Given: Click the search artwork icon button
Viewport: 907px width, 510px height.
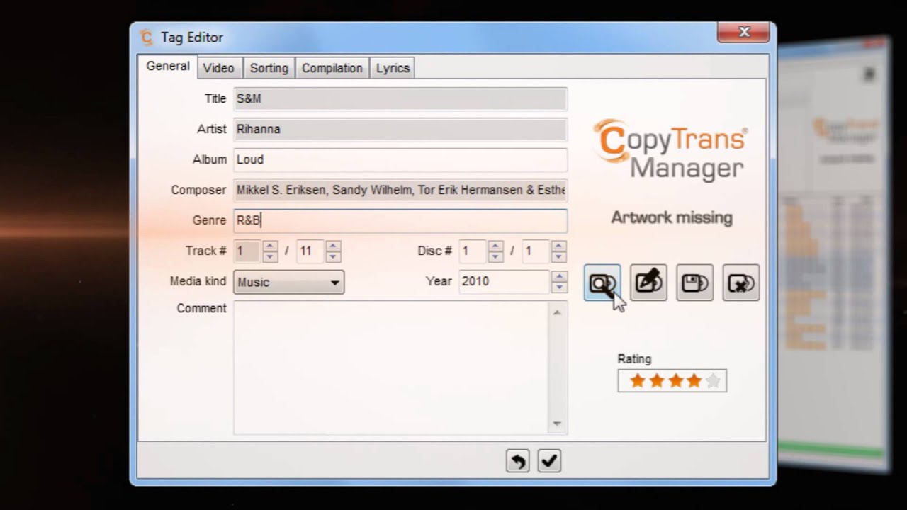Looking at the screenshot, I should tap(602, 283).
